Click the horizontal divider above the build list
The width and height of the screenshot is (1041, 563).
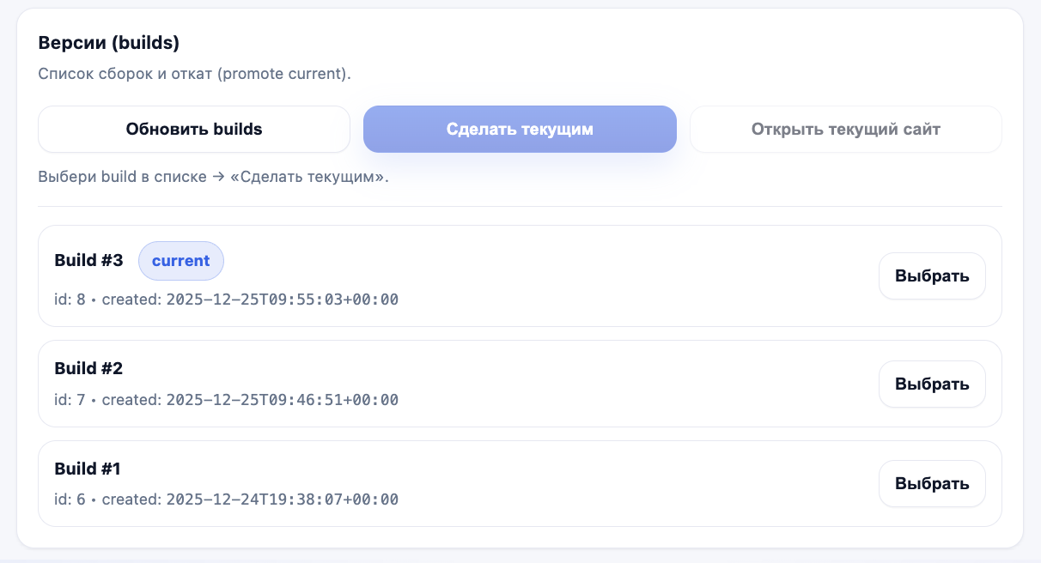(520, 206)
